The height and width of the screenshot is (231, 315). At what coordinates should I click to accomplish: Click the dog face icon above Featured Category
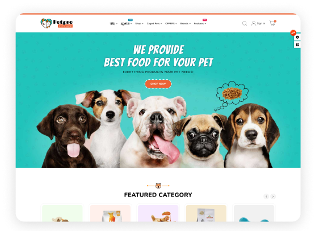(x=158, y=186)
